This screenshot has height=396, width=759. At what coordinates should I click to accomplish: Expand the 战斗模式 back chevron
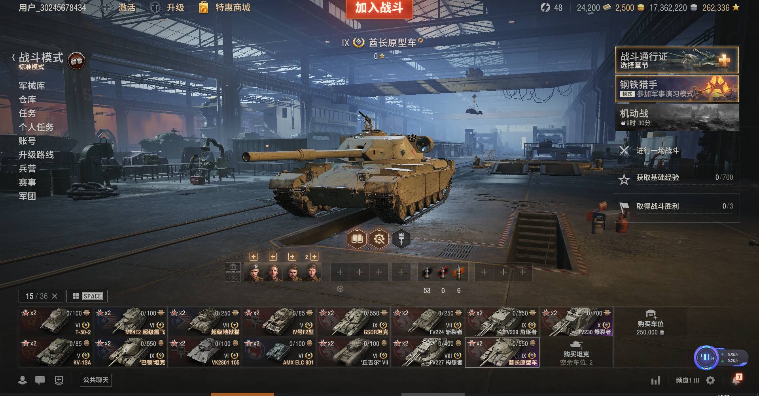click(13, 58)
